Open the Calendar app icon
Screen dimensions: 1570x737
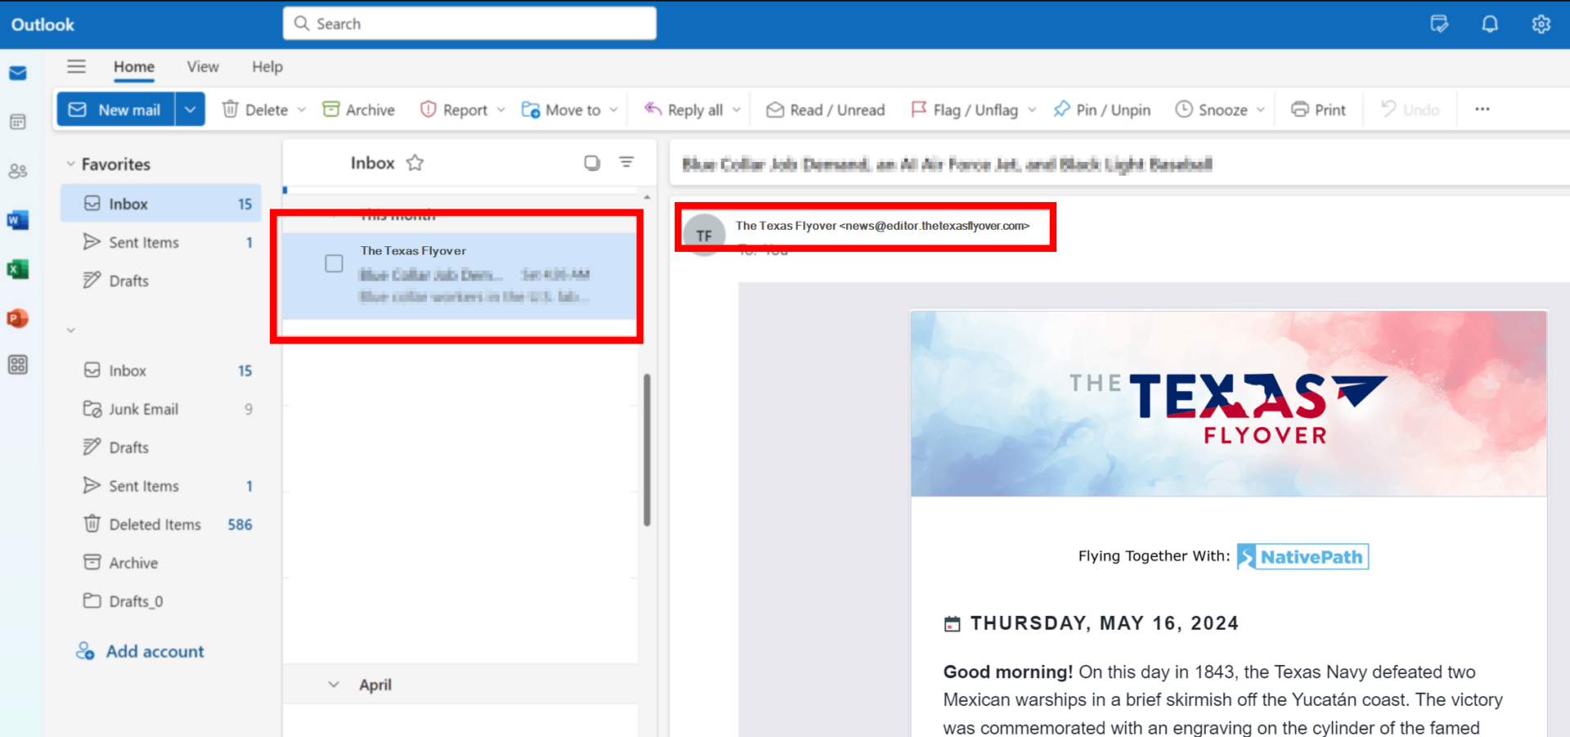coord(18,122)
